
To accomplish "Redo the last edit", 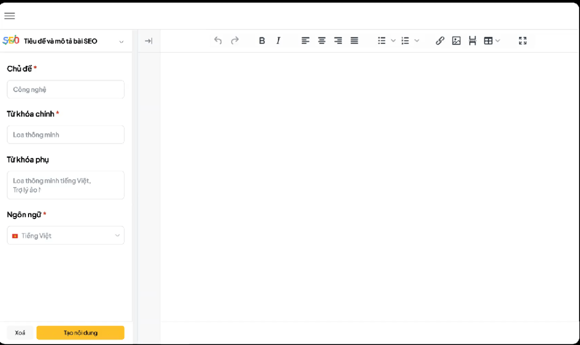I will pyautogui.click(x=235, y=40).
